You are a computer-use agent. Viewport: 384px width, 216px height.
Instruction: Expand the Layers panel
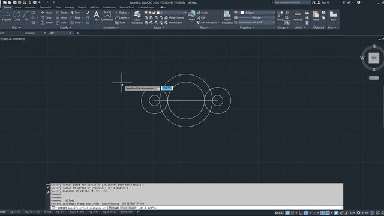point(159,28)
